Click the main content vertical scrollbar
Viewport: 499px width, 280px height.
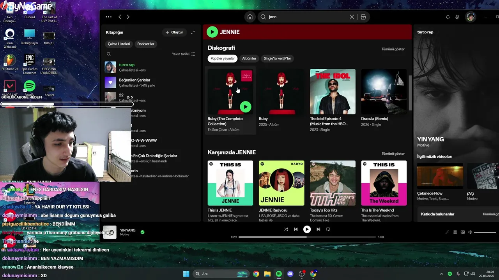[410, 93]
